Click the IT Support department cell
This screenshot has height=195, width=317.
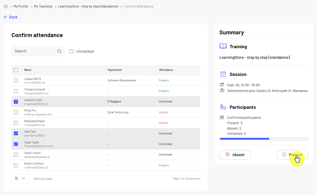coord(114,101)
